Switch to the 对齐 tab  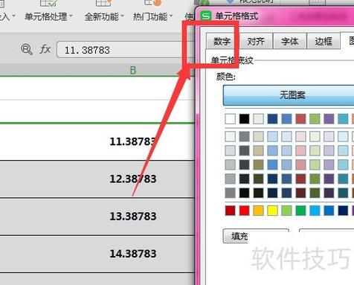(x=256, y=41)
